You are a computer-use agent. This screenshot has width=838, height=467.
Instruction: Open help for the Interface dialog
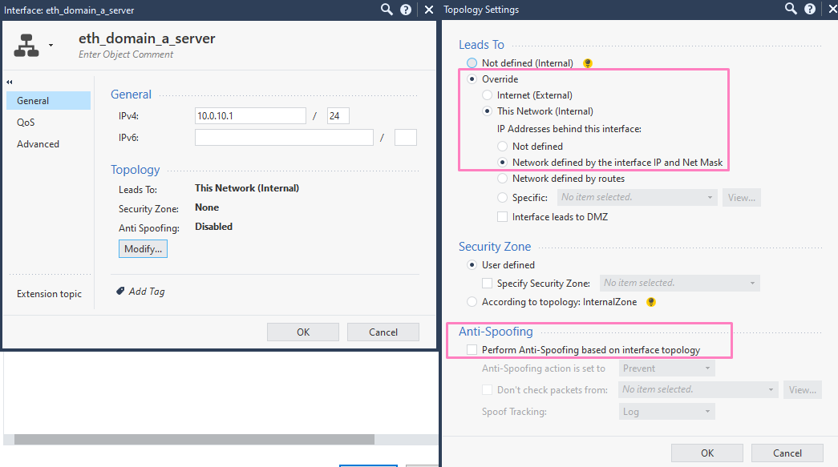tap(405, 9)
